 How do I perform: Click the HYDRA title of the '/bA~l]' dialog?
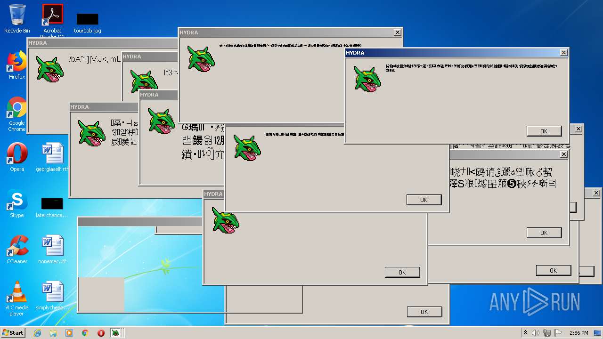pyautogui.click(x=37, y=43)
